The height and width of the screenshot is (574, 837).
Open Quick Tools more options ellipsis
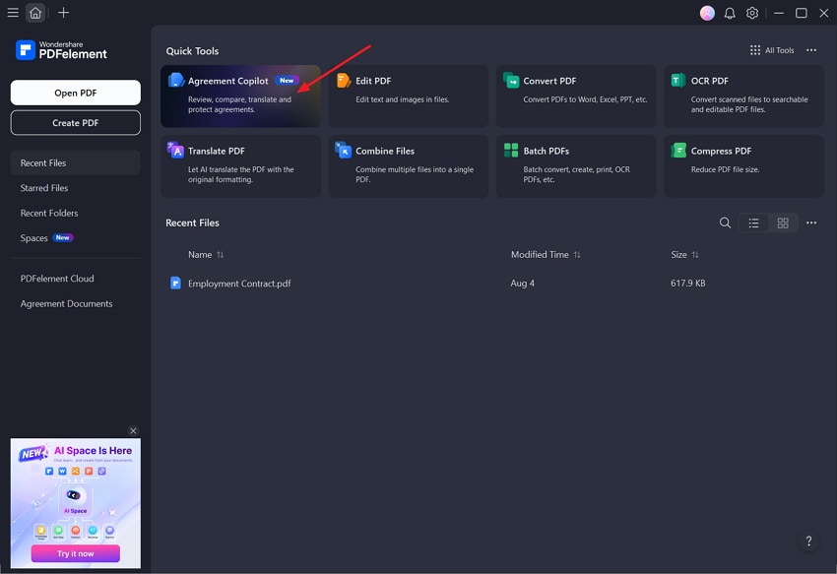tap(810, 50)
